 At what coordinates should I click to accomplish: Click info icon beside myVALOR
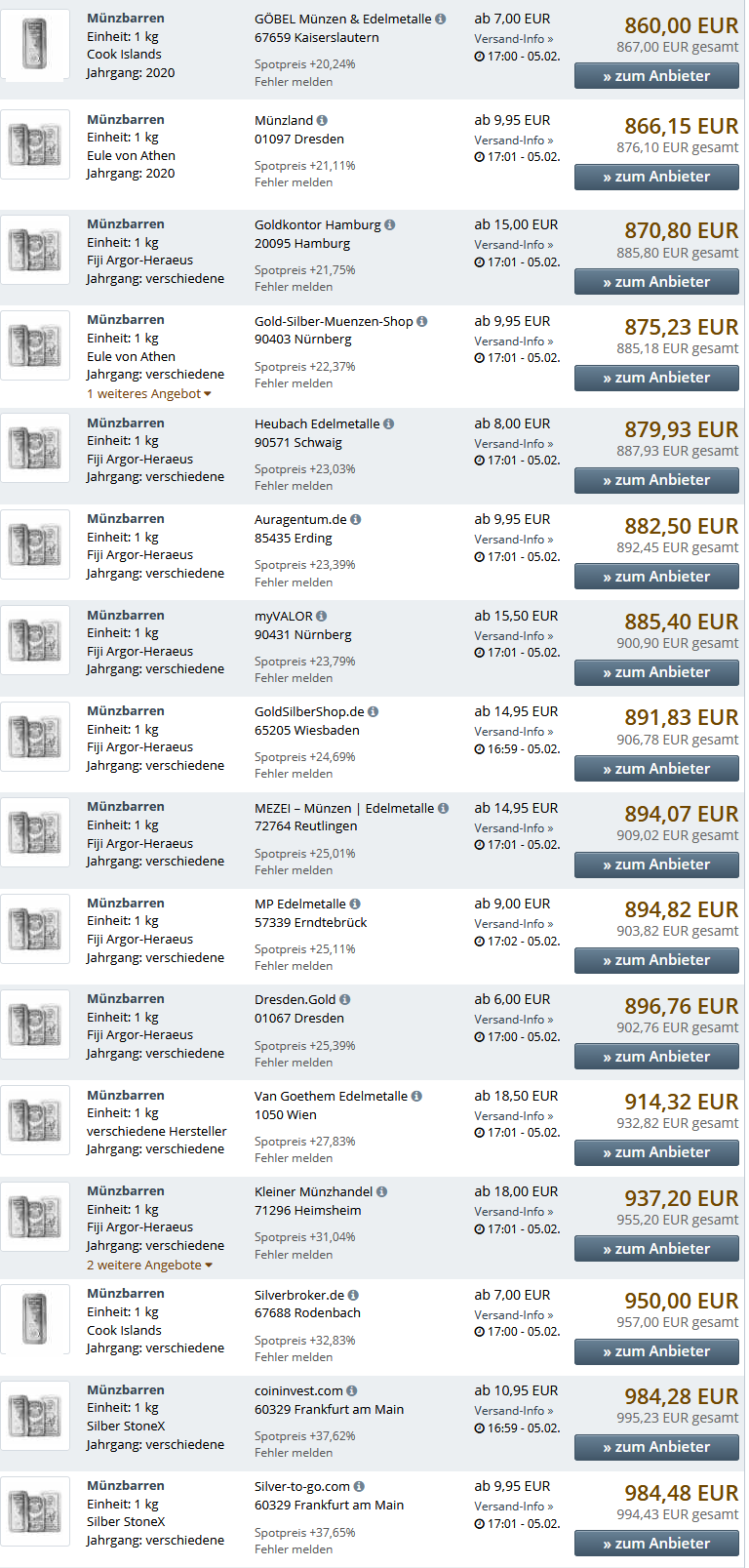pyautogui.click(x=322, y=617)
